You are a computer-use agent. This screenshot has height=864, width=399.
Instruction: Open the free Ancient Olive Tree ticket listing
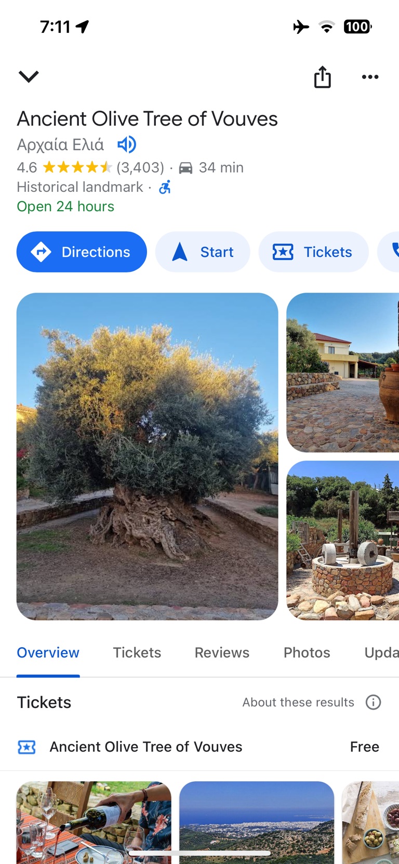pos(199,747)
